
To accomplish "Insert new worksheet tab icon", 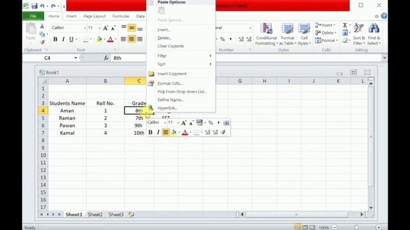I will pyautogui.click(x=131, y=215).
